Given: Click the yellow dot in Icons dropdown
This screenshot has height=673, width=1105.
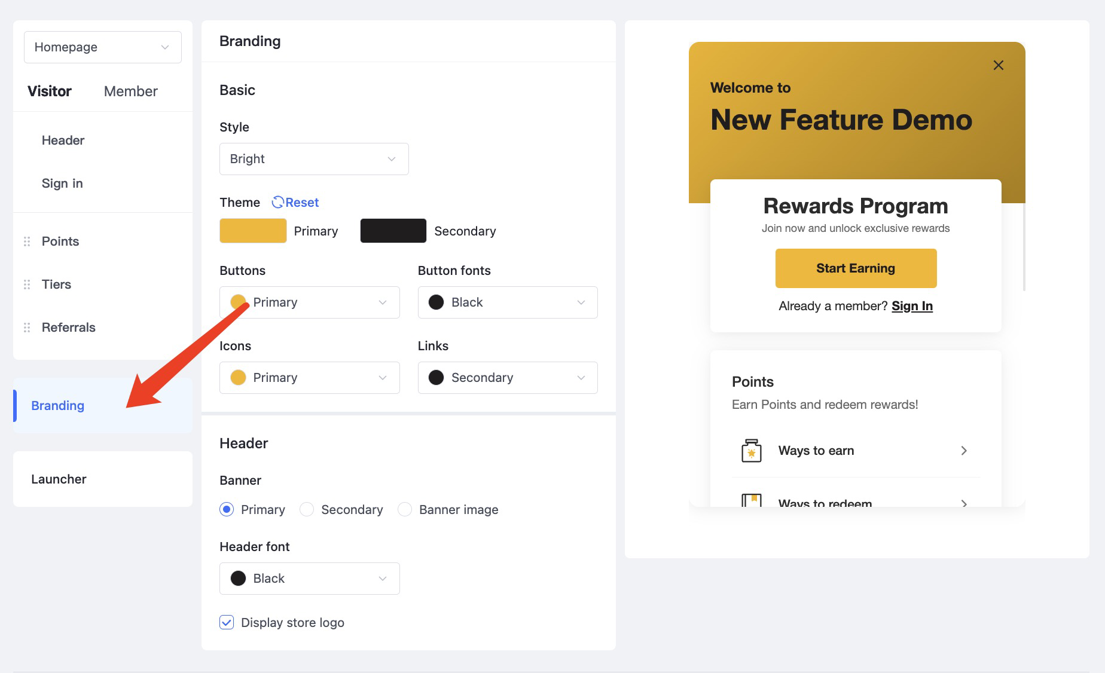Looking at the screenshot, I should point(238,378).
